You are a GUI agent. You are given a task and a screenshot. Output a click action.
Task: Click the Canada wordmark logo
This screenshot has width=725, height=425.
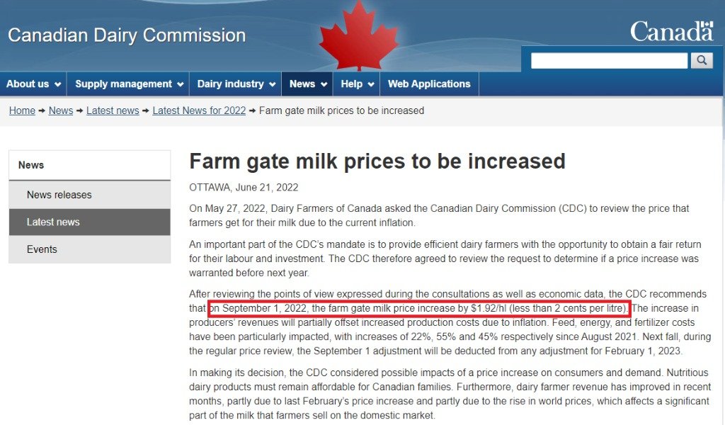(x=672, y=31)
